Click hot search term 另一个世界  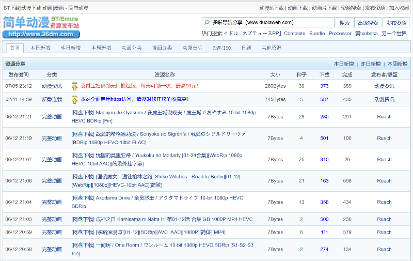point(394,34)
